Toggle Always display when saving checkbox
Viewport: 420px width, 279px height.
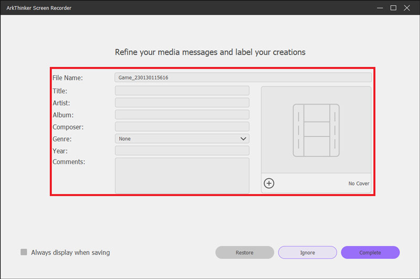(x=24, y=252)
